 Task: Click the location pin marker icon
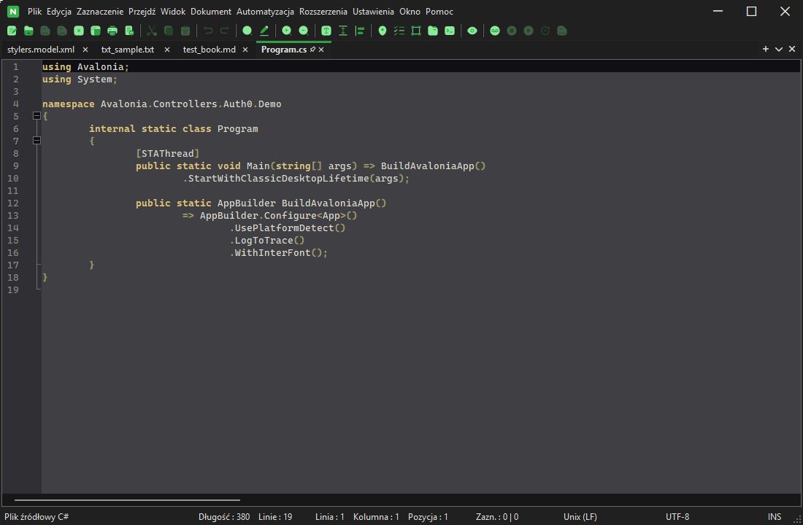coord(383,31)
